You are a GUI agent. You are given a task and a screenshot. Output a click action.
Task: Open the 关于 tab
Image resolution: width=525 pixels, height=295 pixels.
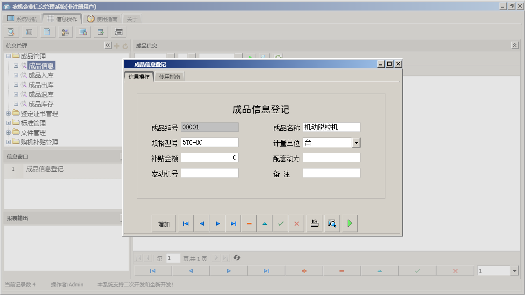point(132,19)
